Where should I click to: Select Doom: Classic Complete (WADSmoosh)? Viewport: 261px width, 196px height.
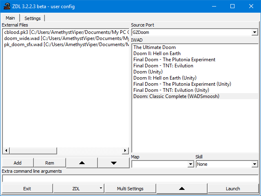point(195,96)
